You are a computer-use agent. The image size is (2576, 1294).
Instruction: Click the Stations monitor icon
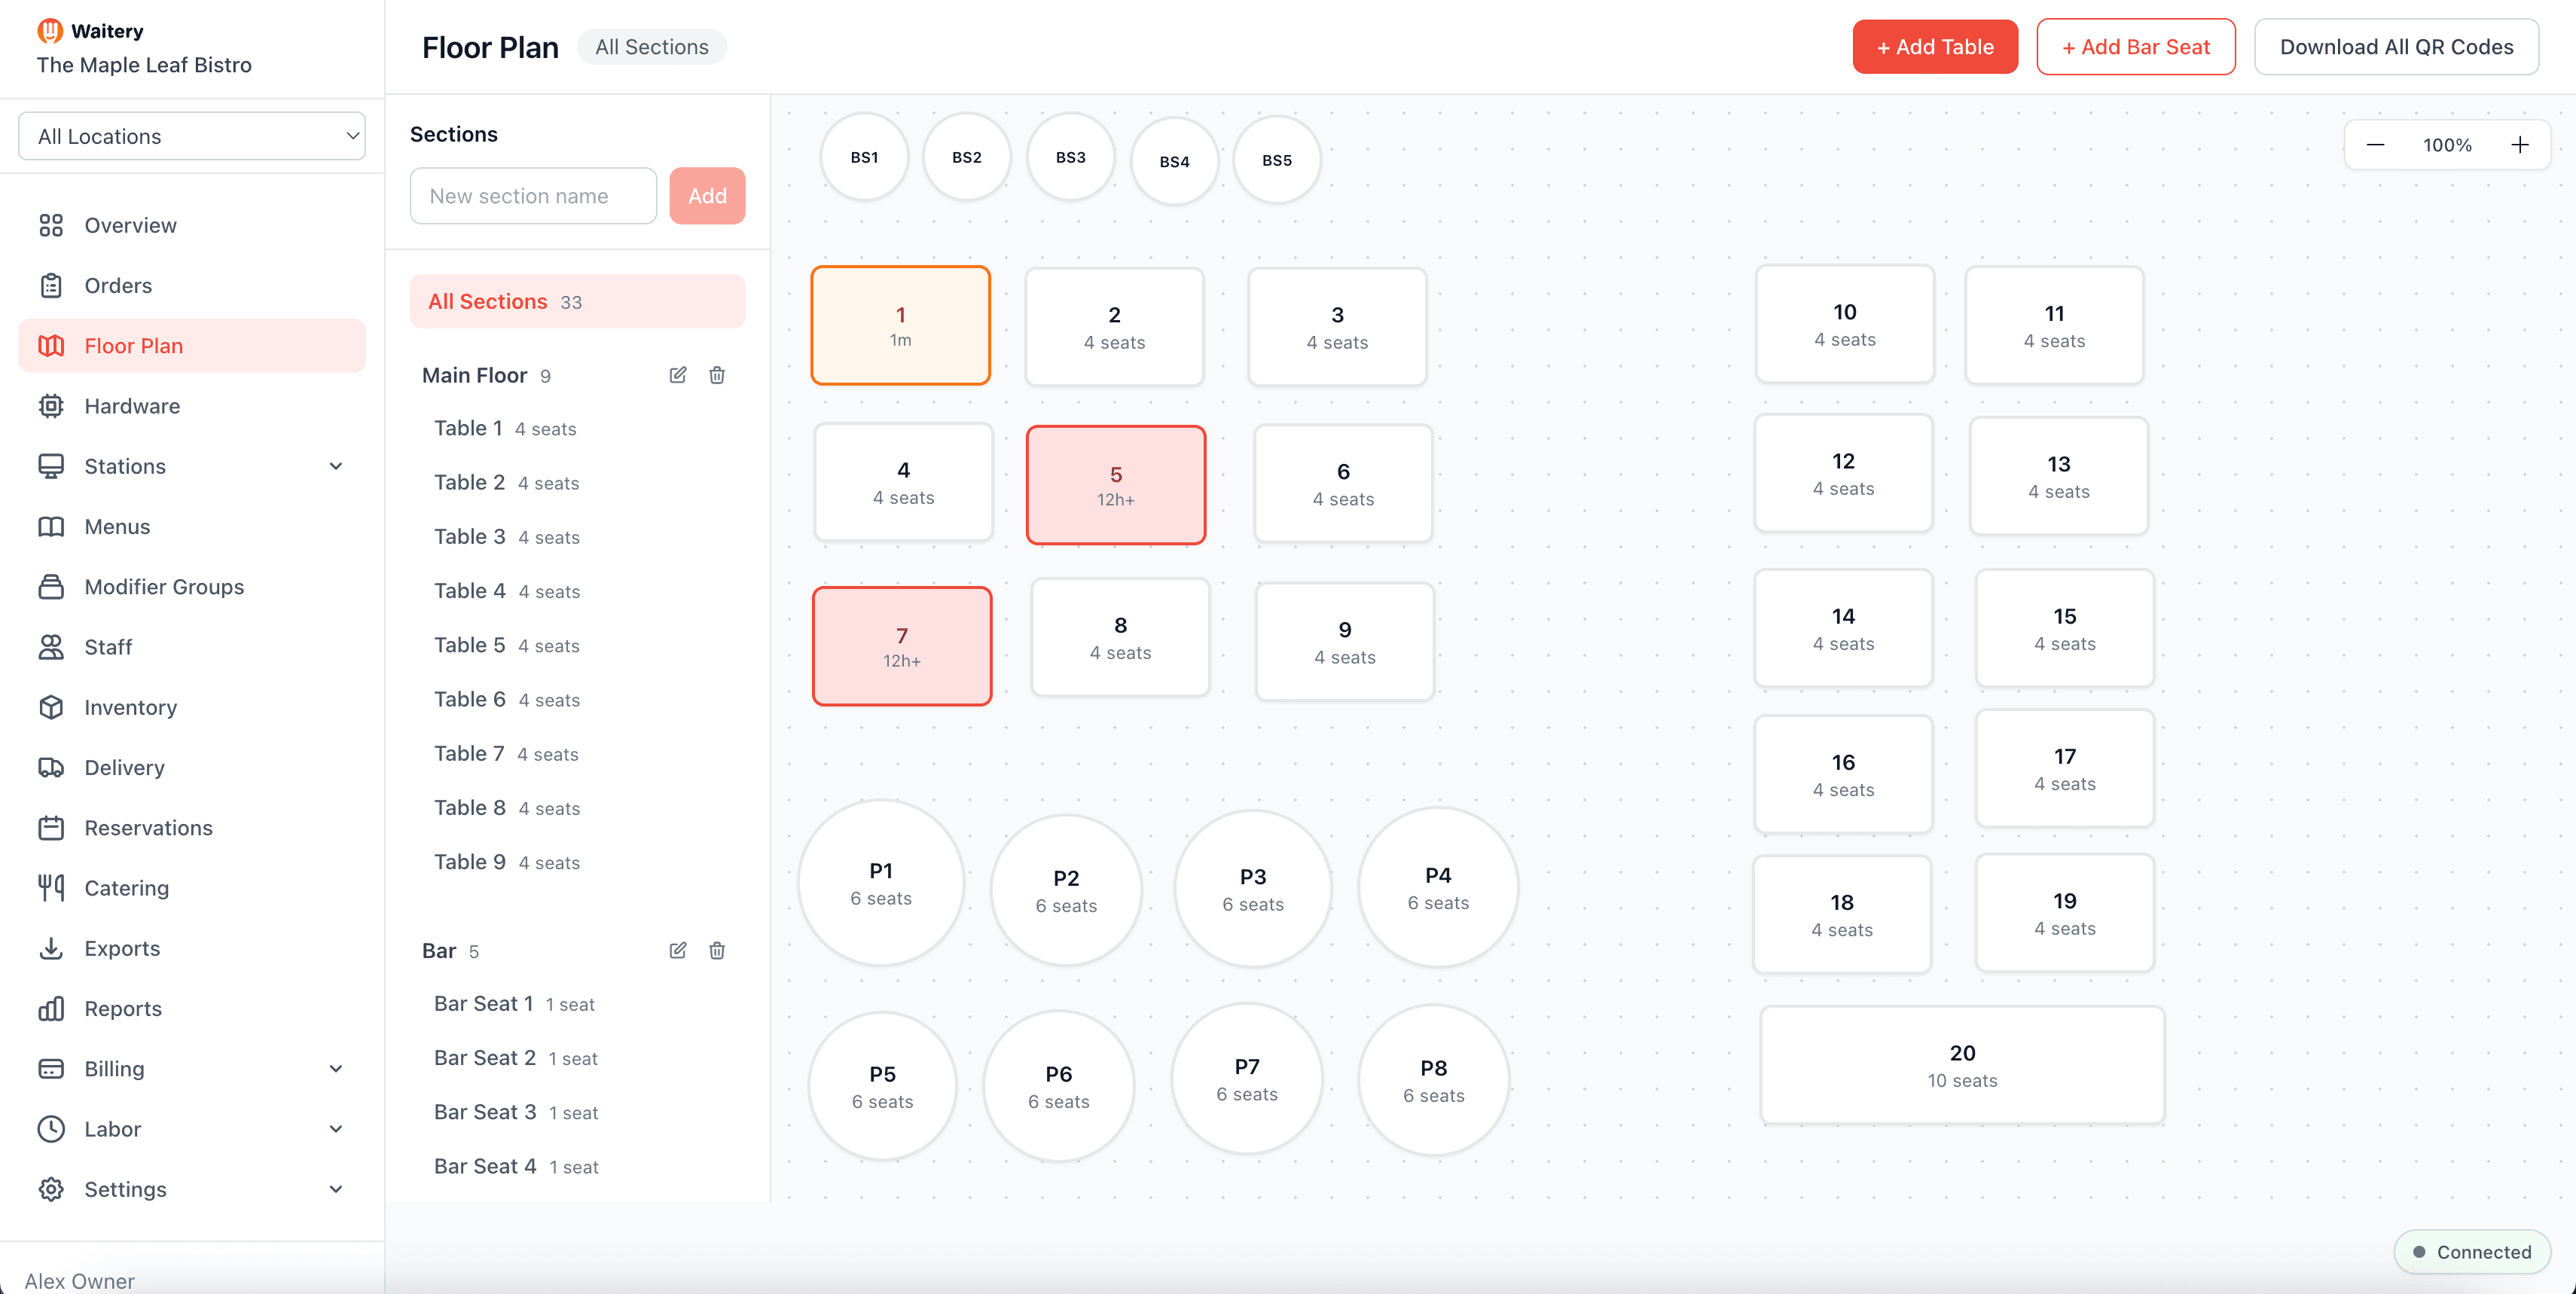click(x=51, y=466)
